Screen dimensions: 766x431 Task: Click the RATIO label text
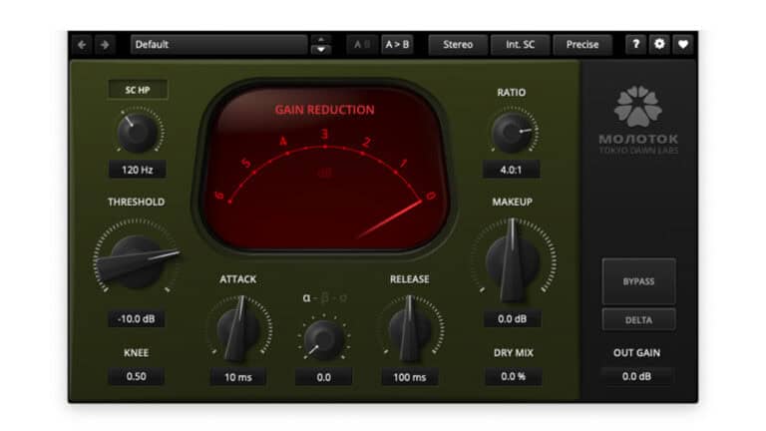[512, 93]
